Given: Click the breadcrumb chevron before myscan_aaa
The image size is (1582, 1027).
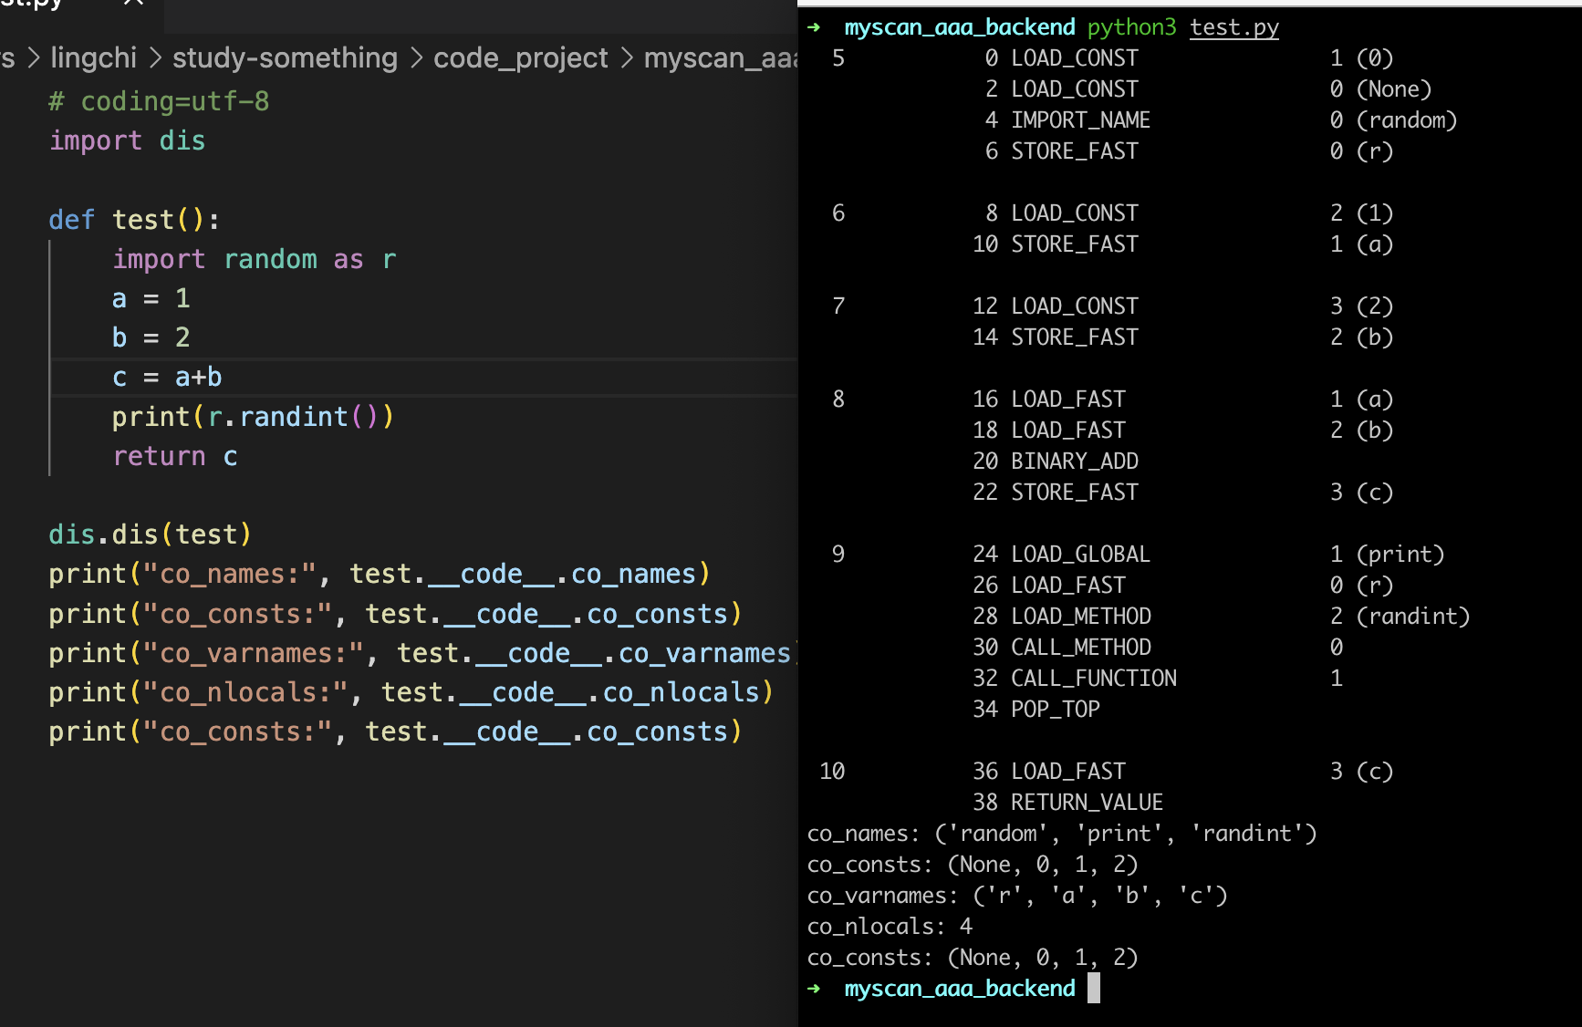Looking at the screenshot, I should pos(627,58).
